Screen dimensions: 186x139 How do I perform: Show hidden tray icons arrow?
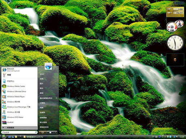[x=165, y=137]
